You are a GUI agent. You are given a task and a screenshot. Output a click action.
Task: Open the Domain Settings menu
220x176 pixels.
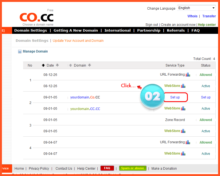(x=31, y=31)
